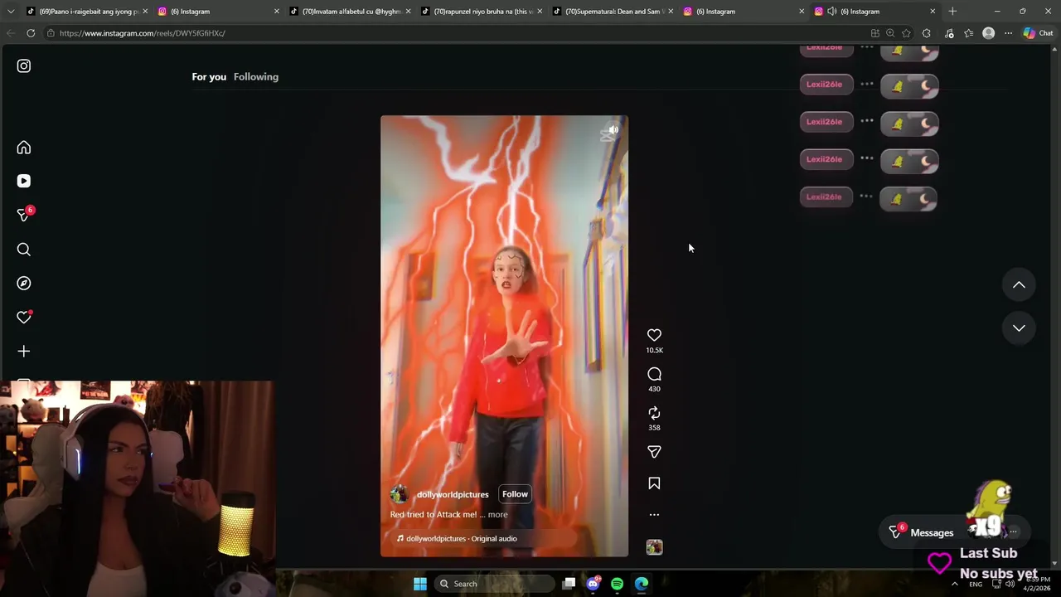
Task: Go to the previous reel with up arrow
Action: click(x=1019, y=285)
